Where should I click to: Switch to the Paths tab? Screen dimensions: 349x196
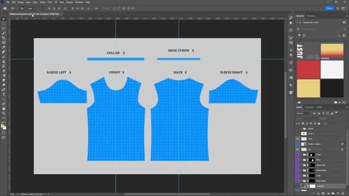(320, 107)
